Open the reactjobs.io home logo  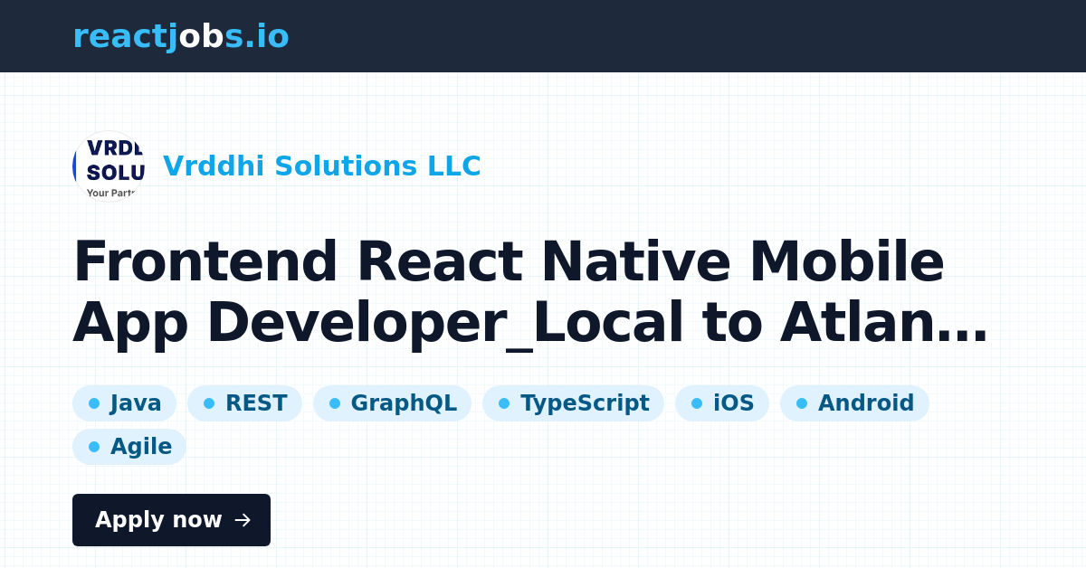pyautogui.click(x=180, y=36)
